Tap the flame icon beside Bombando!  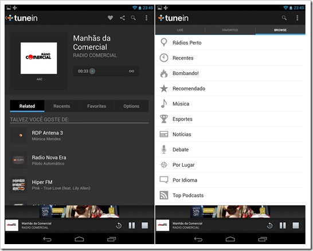point(164,73)
